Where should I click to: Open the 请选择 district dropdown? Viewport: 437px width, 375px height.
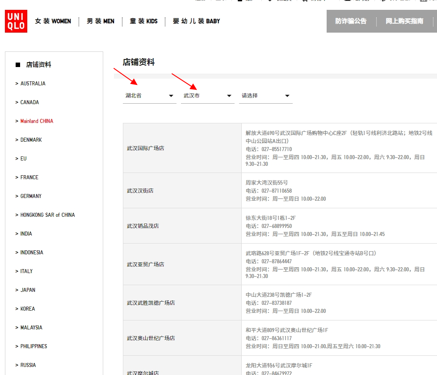265,96
